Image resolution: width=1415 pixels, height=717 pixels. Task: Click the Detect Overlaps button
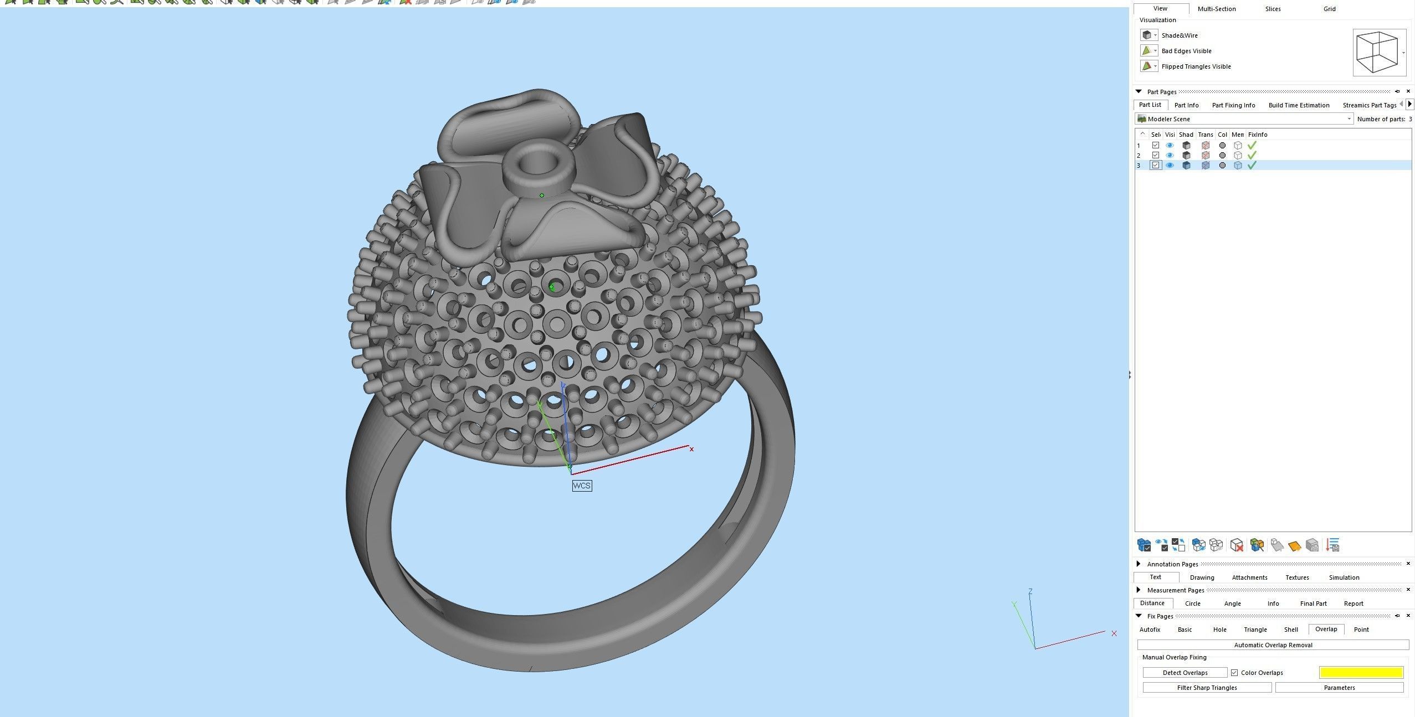1185,673
